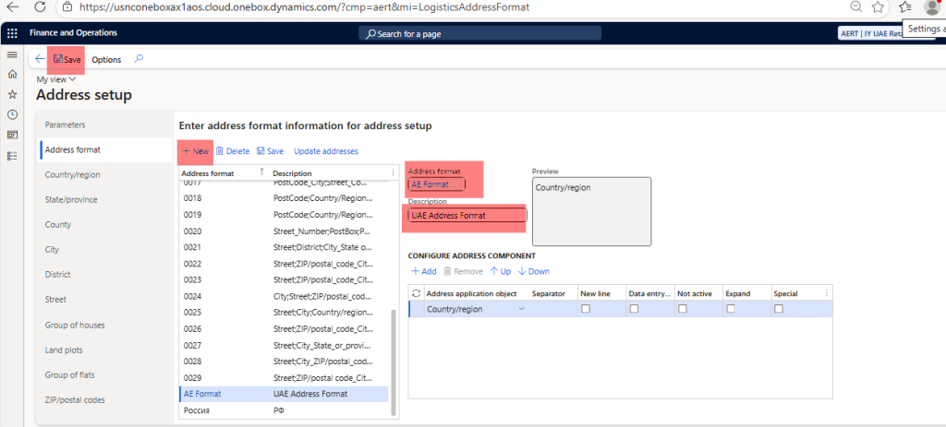Open the Home icon in left sidebar
Screen dimensions: 946x427
[12, 74]
